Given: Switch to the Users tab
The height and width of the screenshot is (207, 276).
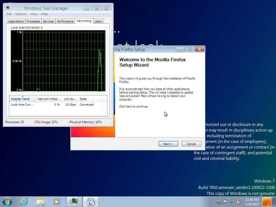Looking at the screenshot, I should click(x=98, y=21).
